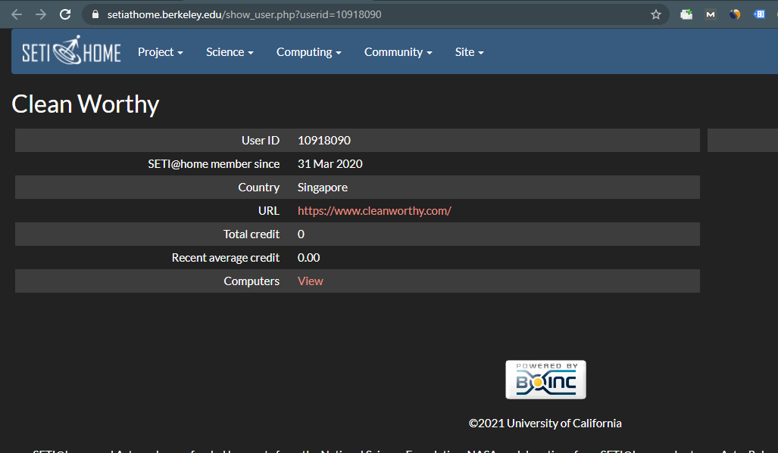Open the Science dropdown menu
Screen dimensions: 778x453
230,52
